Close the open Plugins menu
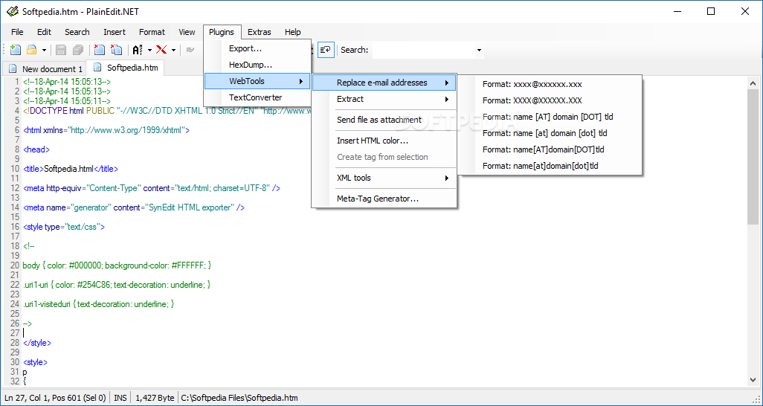 (x=222, y=32)
